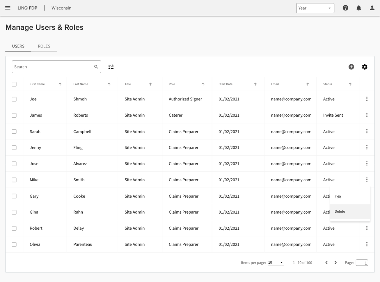Toggle the select-all checkbox in header
Screen dimensions: 380x282
pos(14,84)
